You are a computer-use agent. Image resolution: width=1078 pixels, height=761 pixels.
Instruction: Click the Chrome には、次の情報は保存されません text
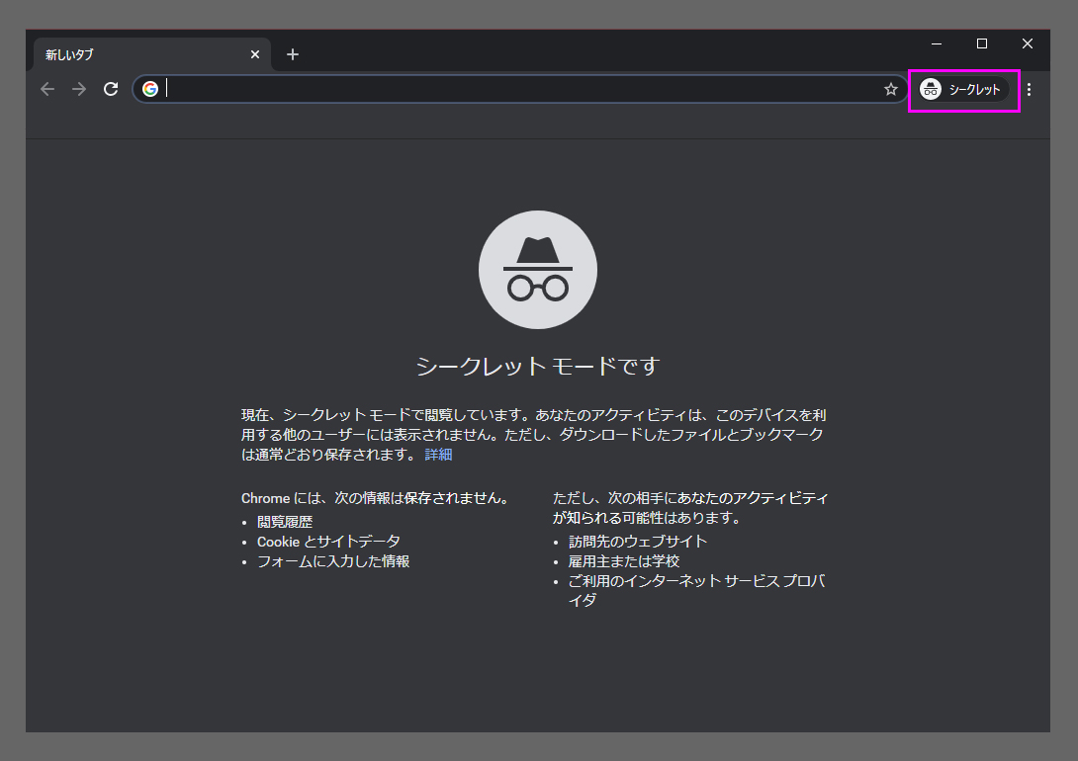point(375,499)
